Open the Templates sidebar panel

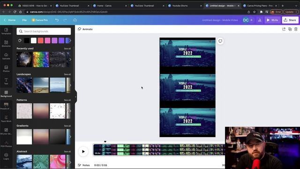pyautogui.click(x=6, y=31)
